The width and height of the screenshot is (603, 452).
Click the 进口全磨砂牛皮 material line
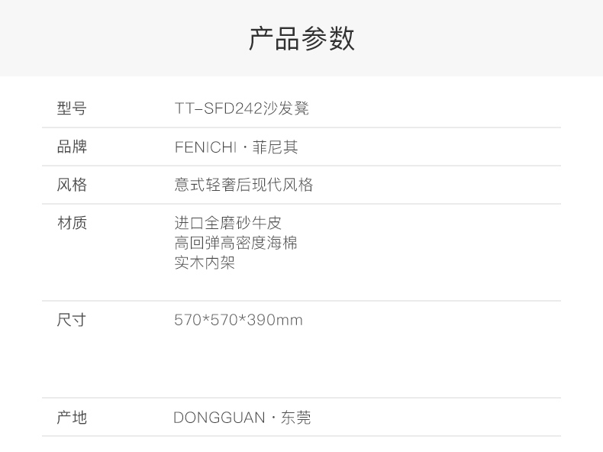tap(227, 223)
